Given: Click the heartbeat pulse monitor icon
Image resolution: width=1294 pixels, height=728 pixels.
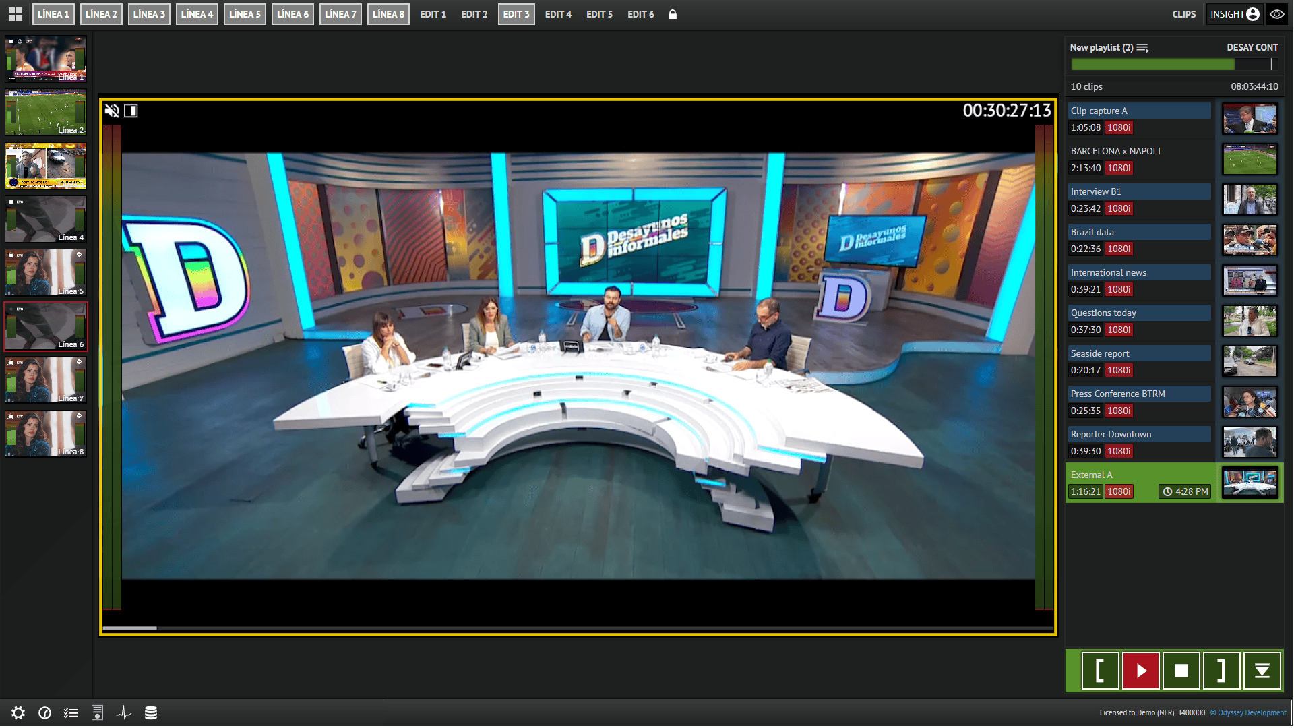Looking at the screenshot, I should point(124,712).
